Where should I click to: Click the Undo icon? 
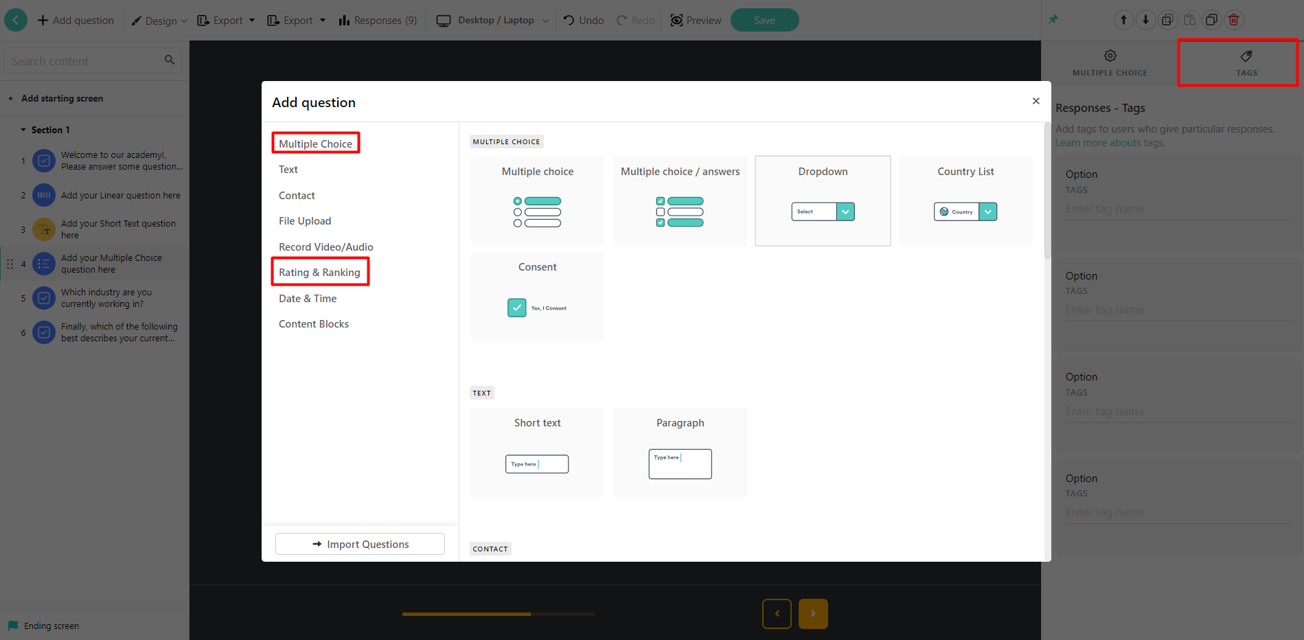(x=582, y=20)
